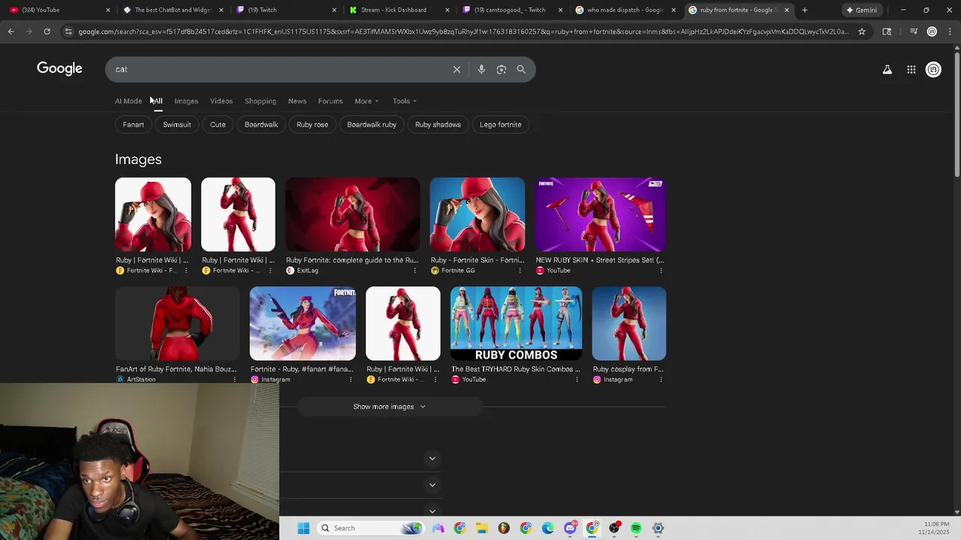Open more options for Fortnite.GG result
The image size is (961, 540).
tap(521, 271)
